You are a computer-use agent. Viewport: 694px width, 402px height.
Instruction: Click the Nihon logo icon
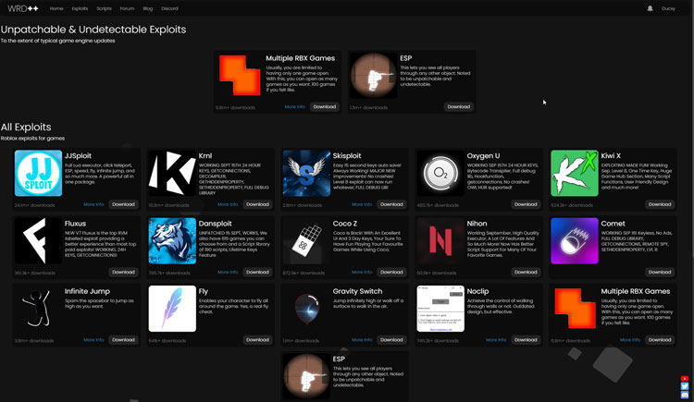click(x=440, y=241)
